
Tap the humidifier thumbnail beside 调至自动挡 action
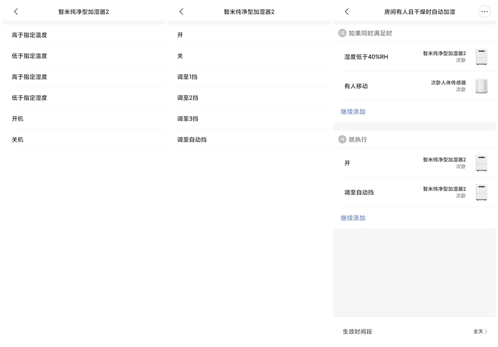(x=481, y=192)
